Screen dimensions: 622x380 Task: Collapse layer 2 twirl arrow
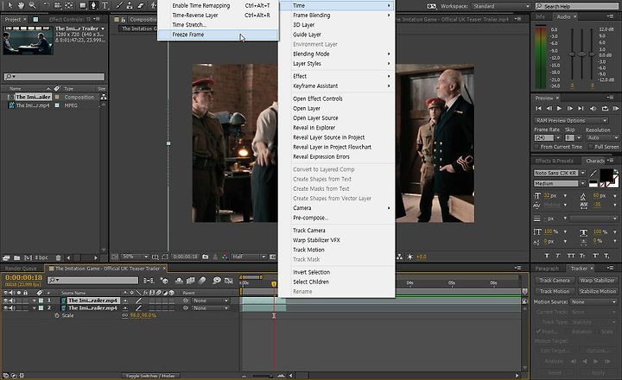pyautogui.click(x=34, y=307)
